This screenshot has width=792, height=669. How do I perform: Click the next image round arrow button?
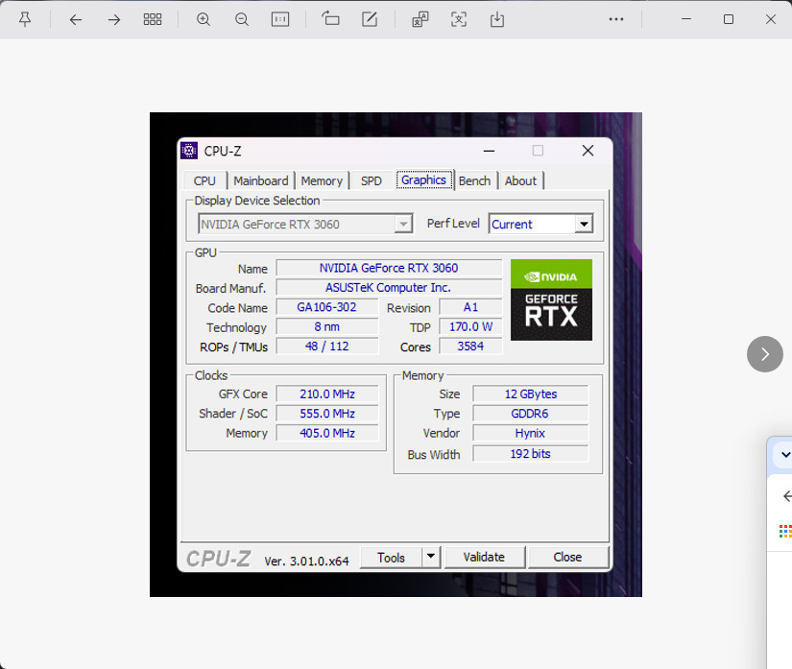(x=765, y=354)
